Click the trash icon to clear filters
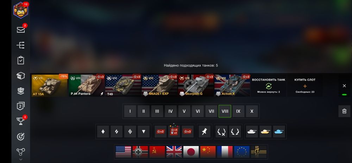 [x=344, y=111]
